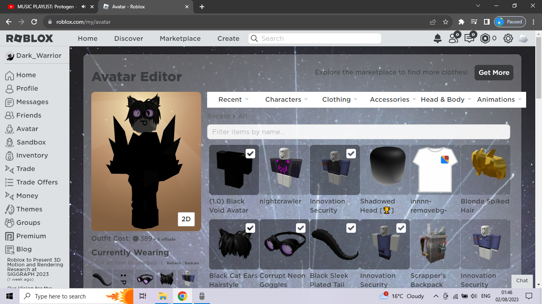Open File Explorer from the taskbar
Screen dimensions: 542x304
(x=163, y=296)
